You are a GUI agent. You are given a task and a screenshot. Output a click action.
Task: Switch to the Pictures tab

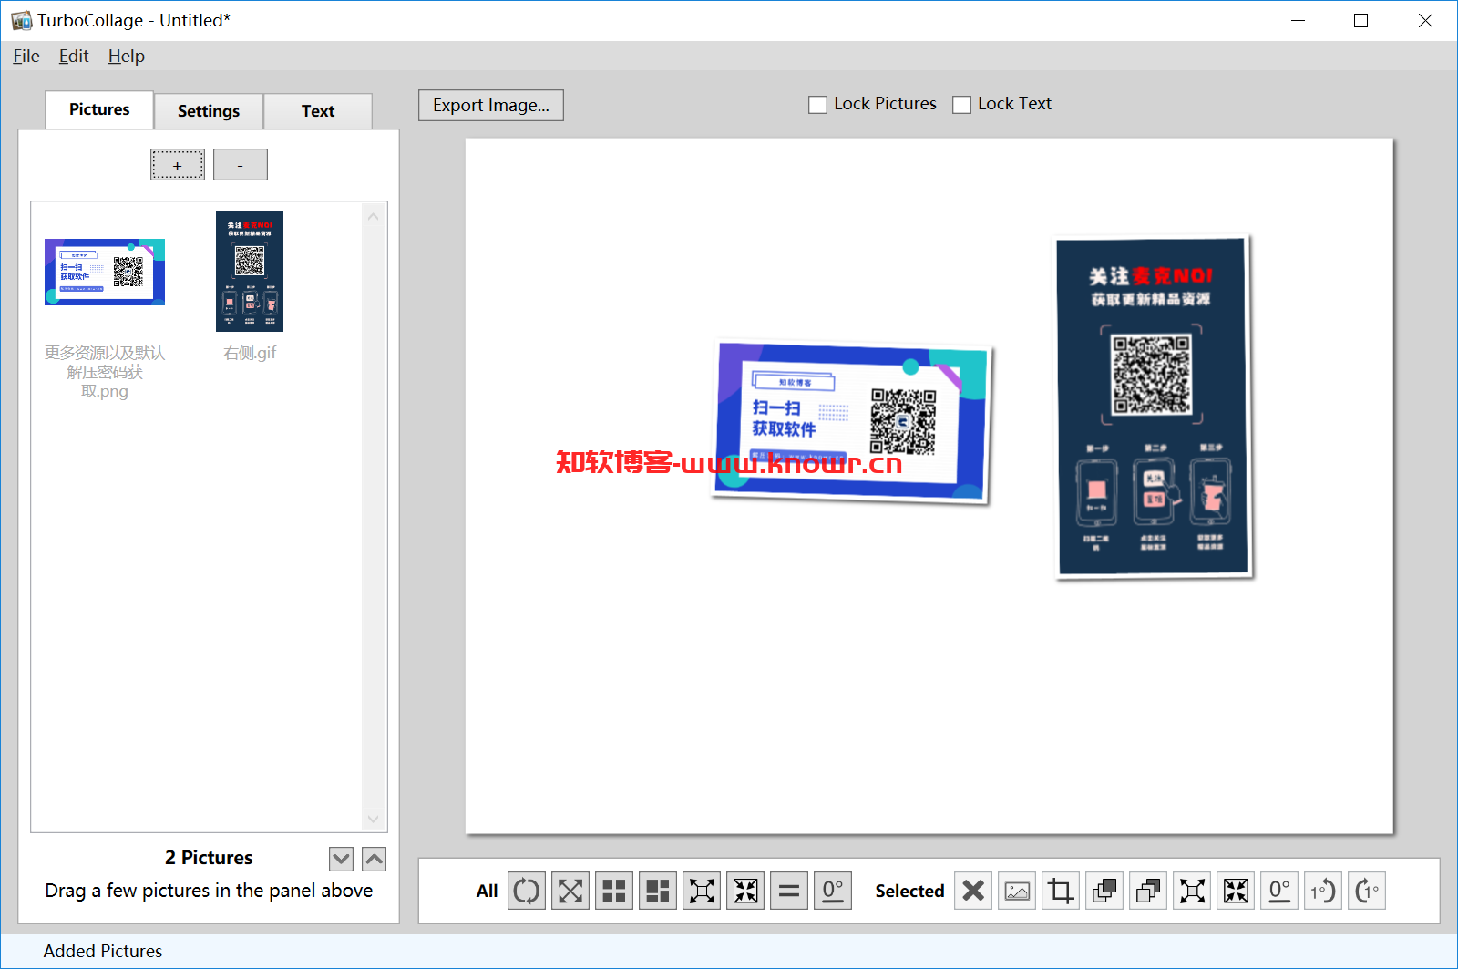click(99, 110)
